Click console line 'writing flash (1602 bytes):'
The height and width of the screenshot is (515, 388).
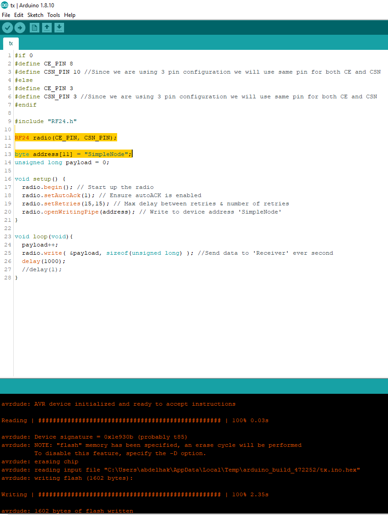coord(67,478)
